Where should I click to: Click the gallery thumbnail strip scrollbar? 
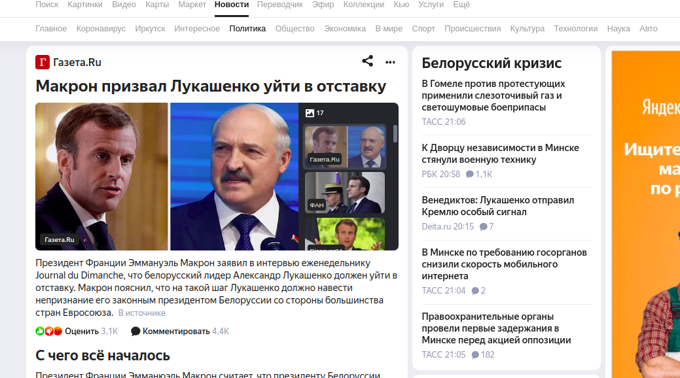point(395,133)
